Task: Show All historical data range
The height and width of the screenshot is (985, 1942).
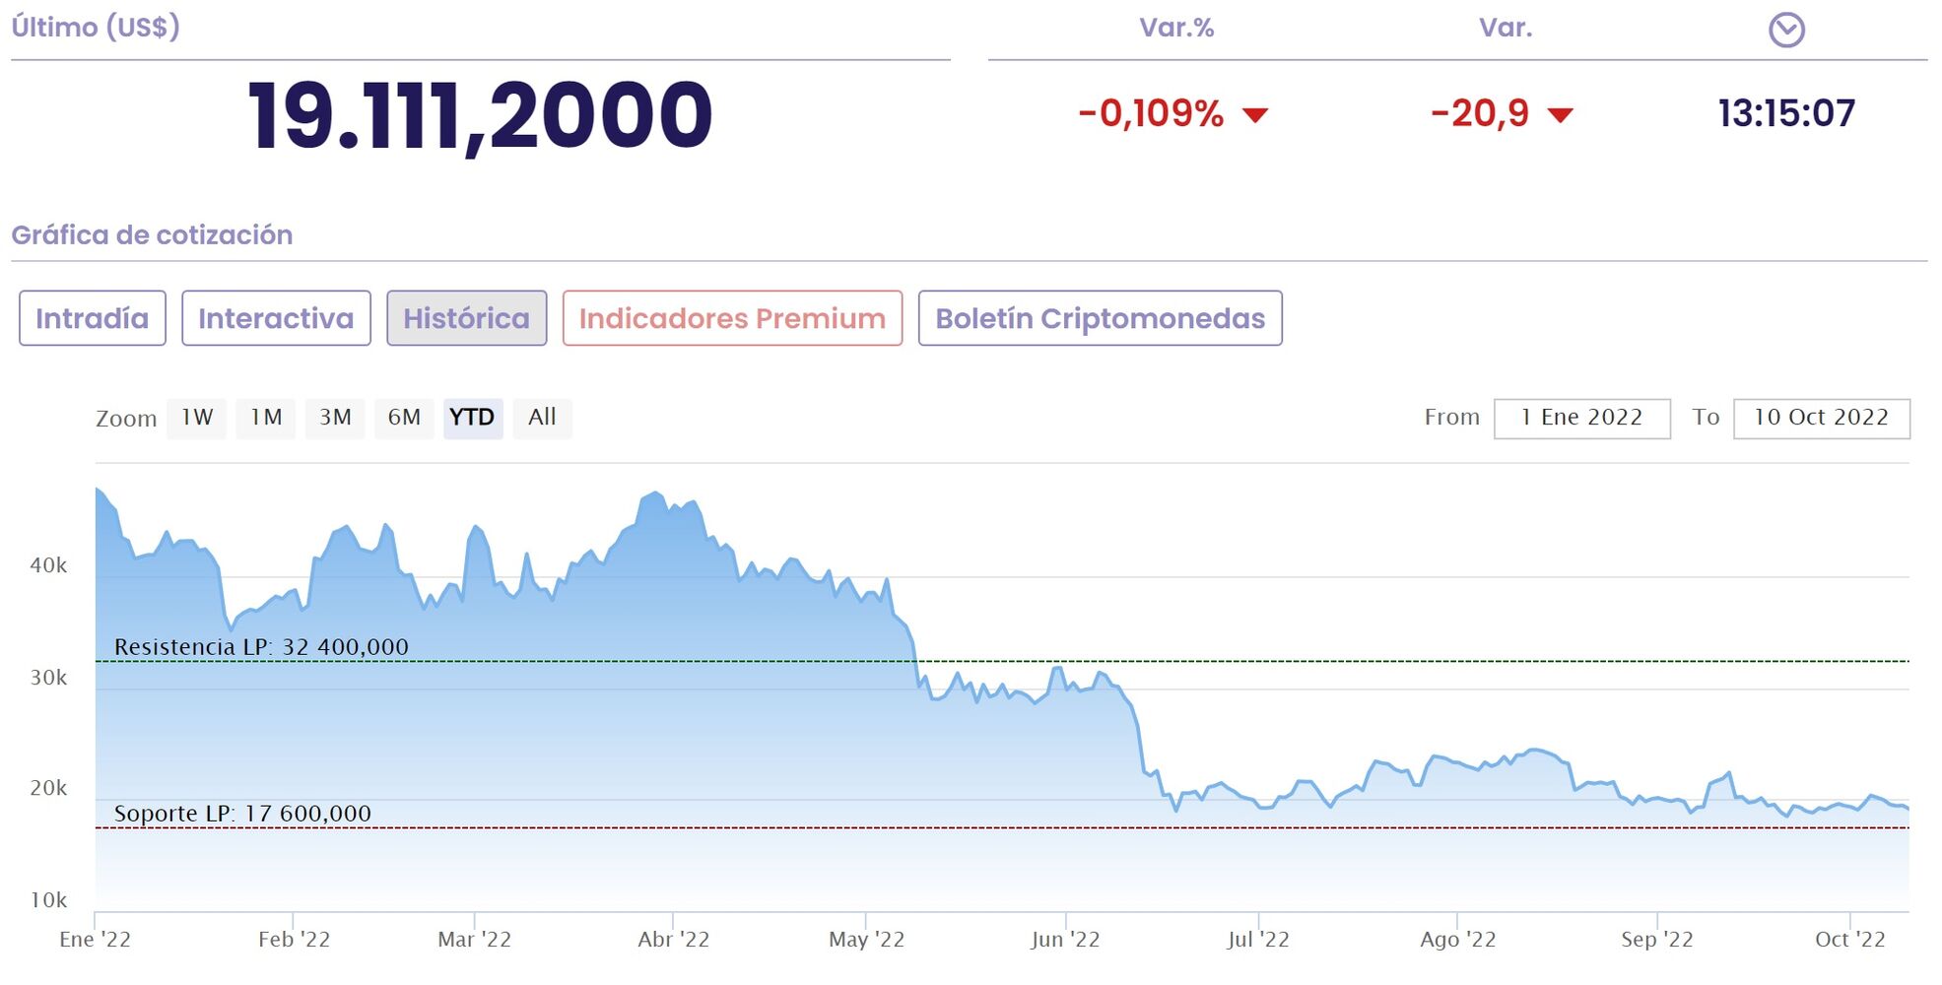Action: point(542,418)
